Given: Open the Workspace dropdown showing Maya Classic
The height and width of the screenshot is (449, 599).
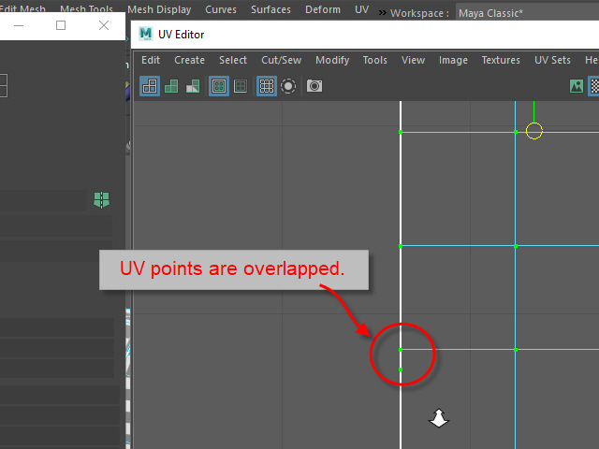Looking at the screenshot, I should [x=524, y=13].
